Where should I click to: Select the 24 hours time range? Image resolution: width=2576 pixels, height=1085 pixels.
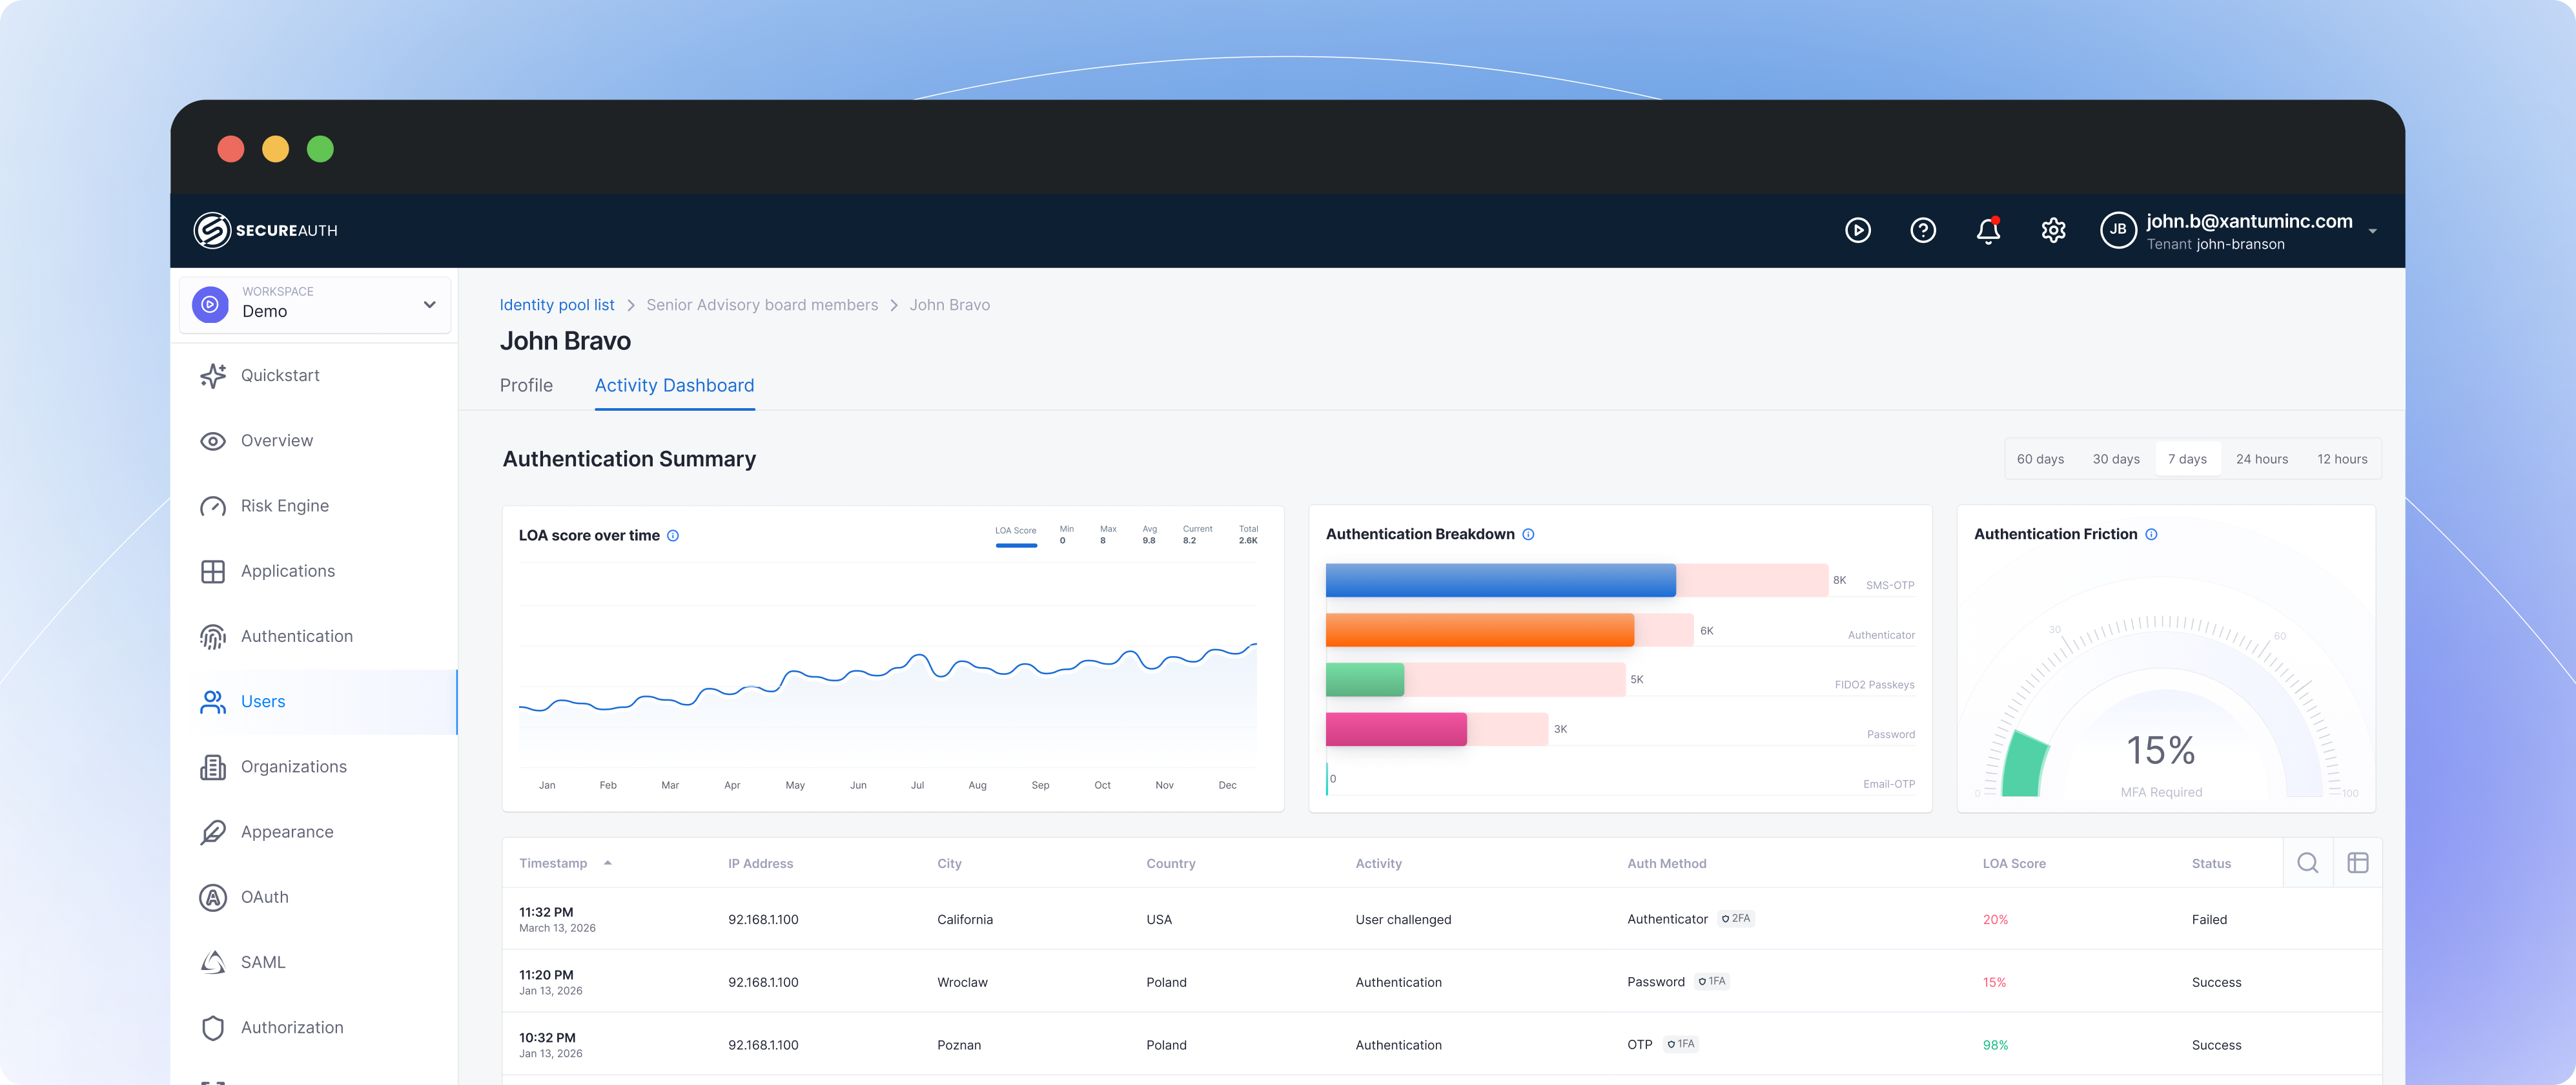[x=2263, y=459]
